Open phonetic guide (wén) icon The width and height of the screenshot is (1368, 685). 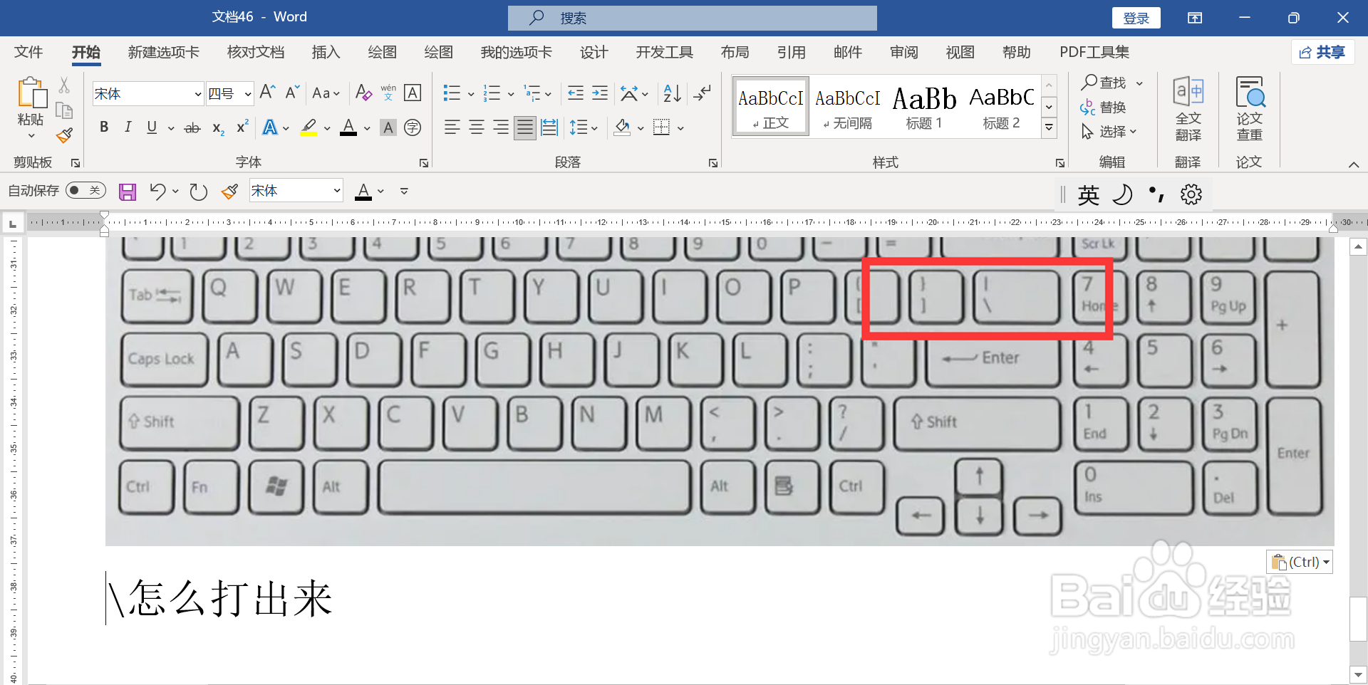[x=388, y=93]
